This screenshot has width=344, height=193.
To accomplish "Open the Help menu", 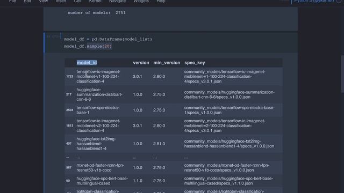I will click(161, 1).
